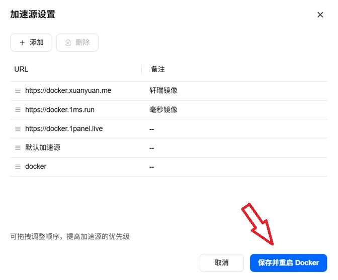Click the empty remark of 默认加速源
This screenshot has width=338, height=280.
click(152, 148)
